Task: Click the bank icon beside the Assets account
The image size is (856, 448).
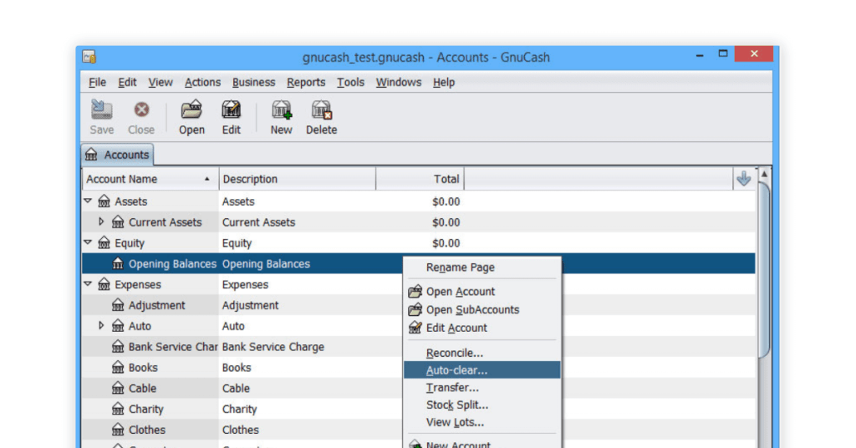Action: point(104,201)
